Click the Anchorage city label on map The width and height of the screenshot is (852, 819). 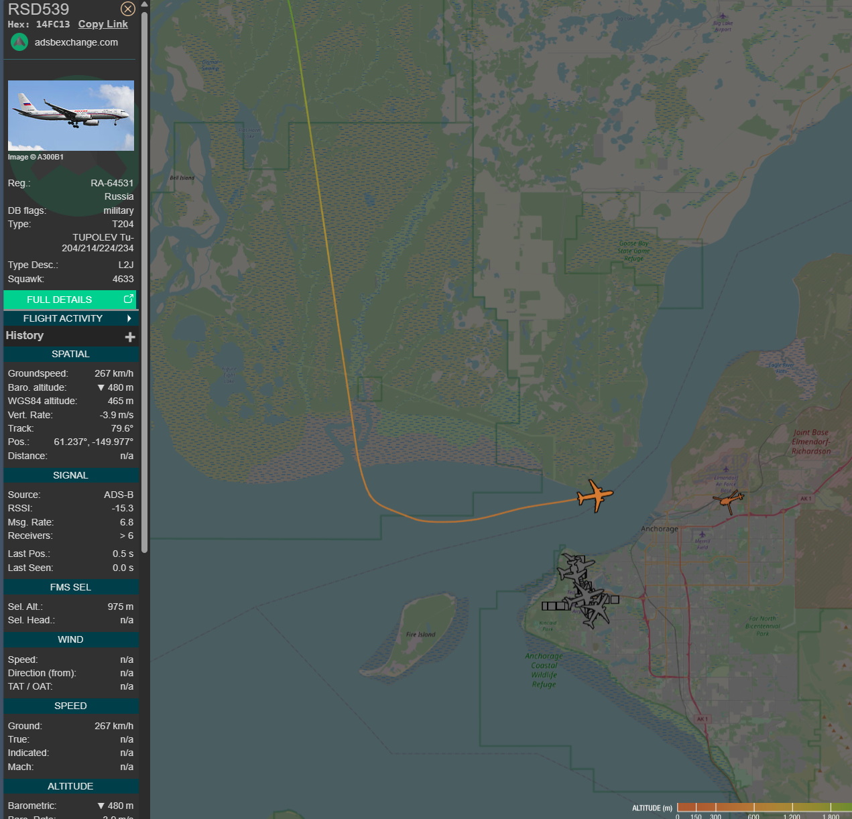click(x=660, y=529)
